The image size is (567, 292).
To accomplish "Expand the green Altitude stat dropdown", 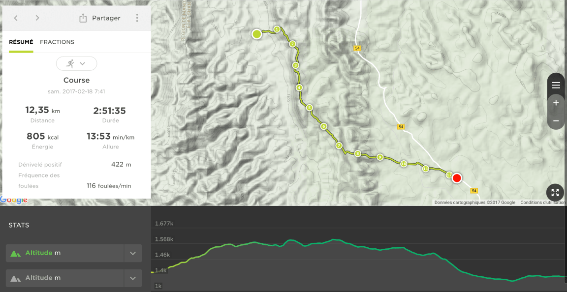I will [133, 253].
